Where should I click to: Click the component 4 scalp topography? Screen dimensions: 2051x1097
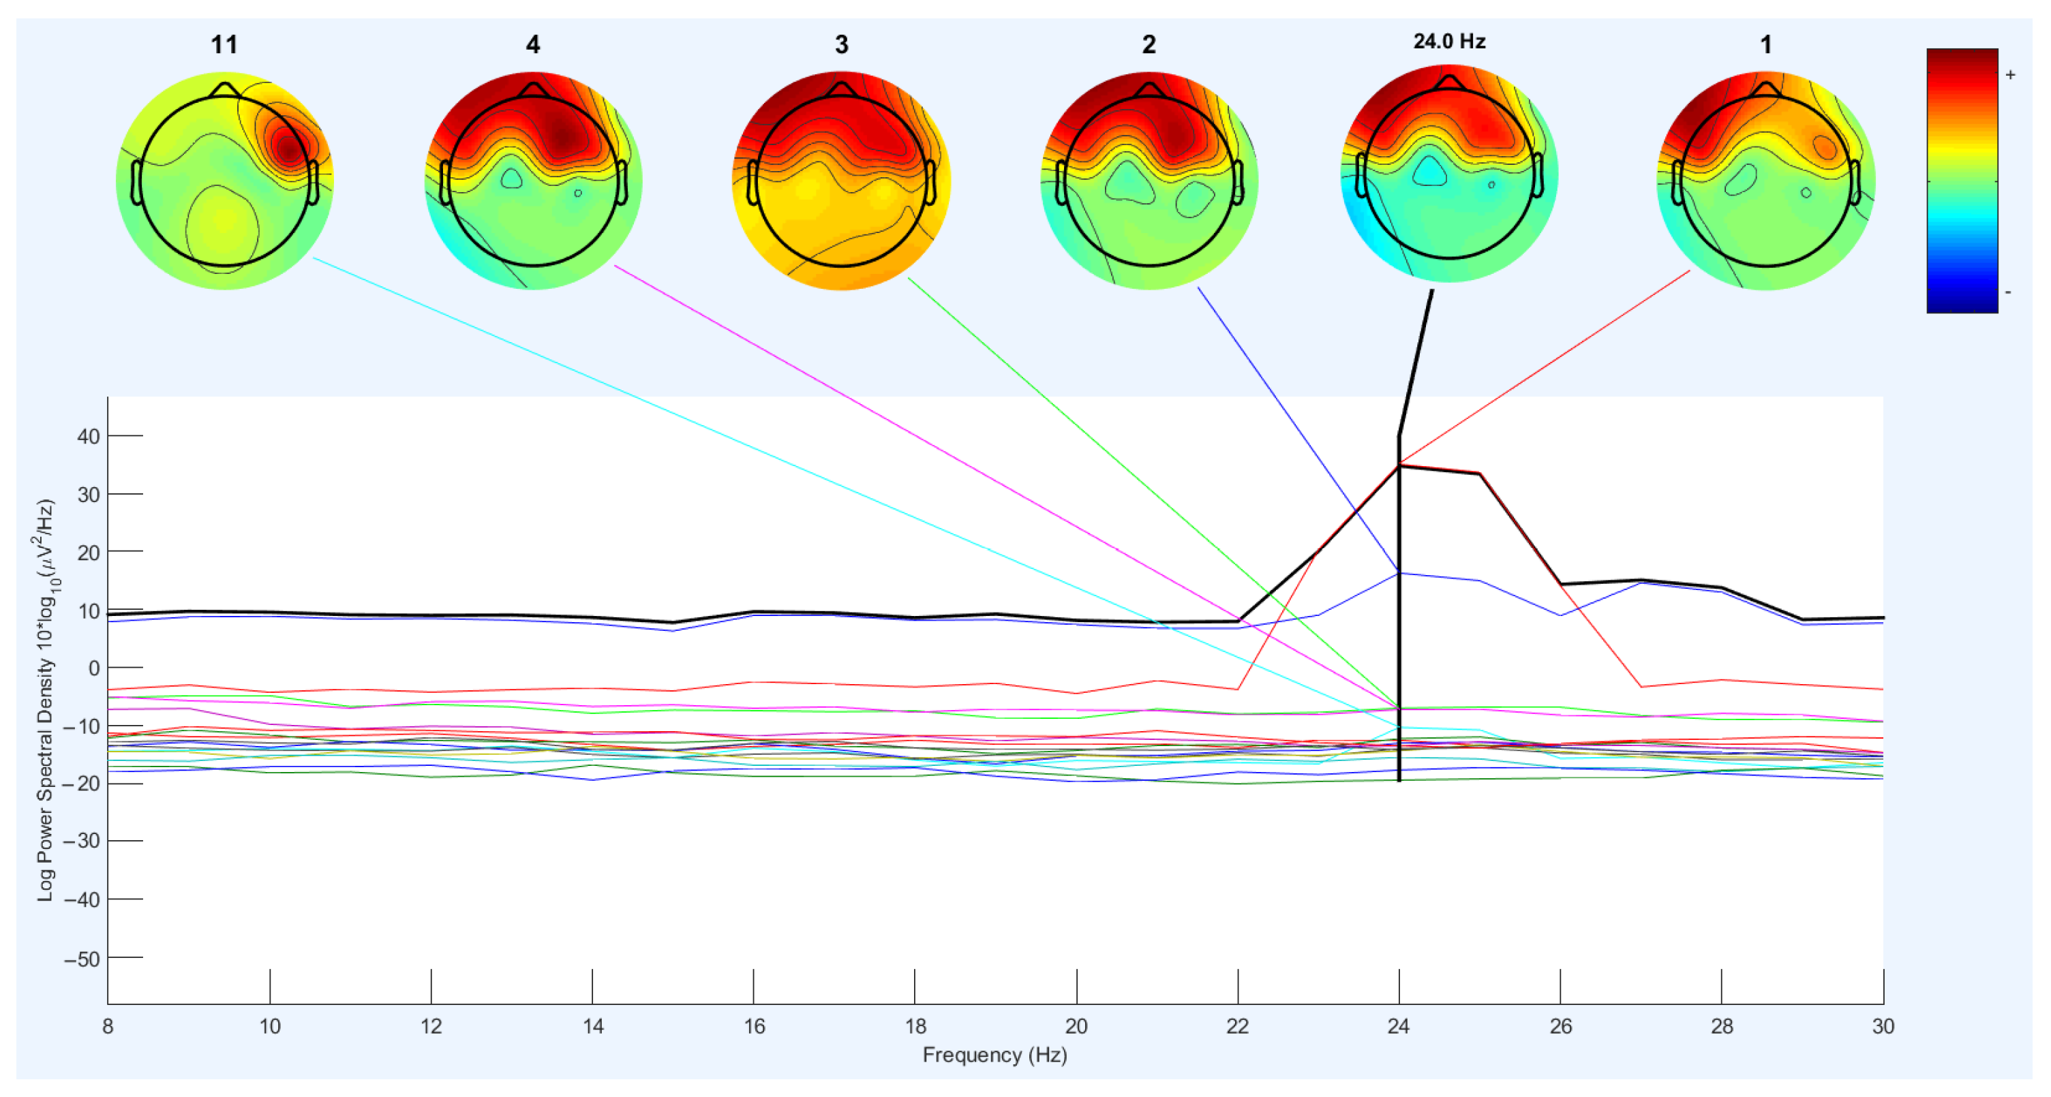(x=532, y=181)
